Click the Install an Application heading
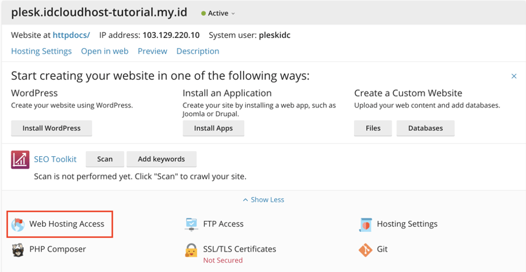 [x=227, y=93]
